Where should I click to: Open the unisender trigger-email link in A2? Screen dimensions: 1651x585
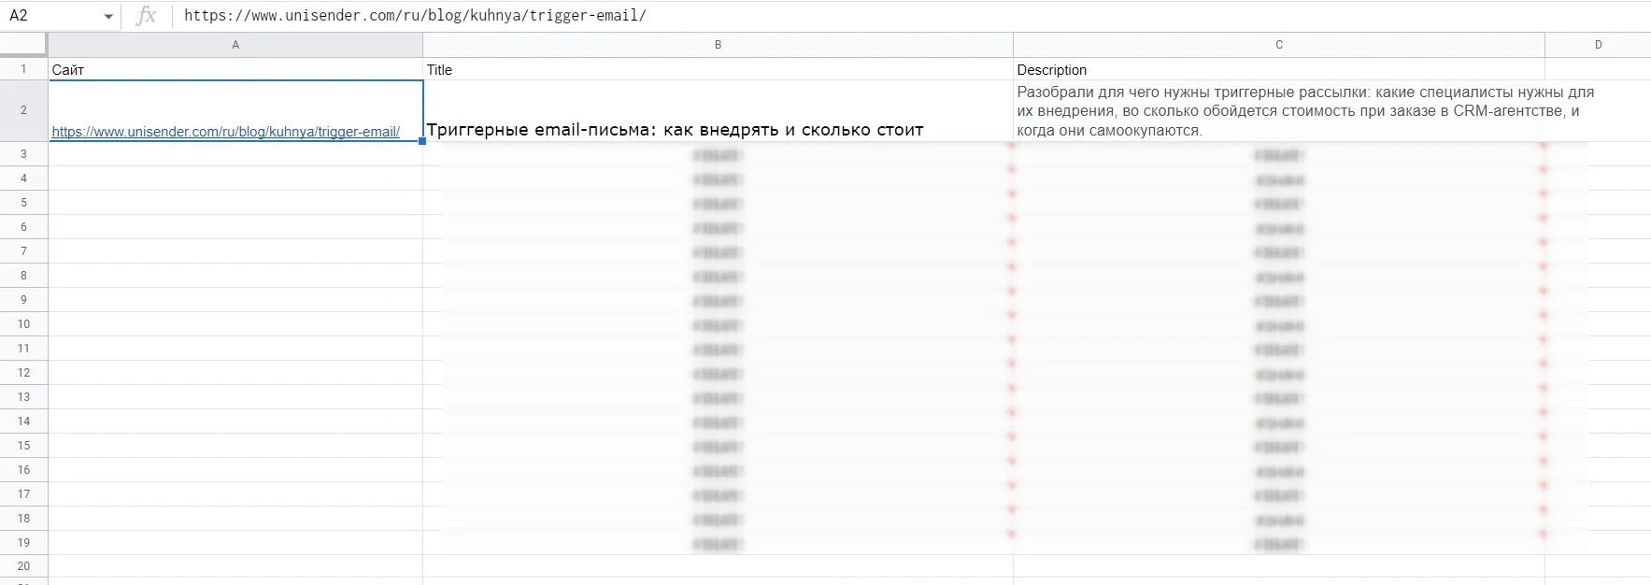click(x=225, y=132)
